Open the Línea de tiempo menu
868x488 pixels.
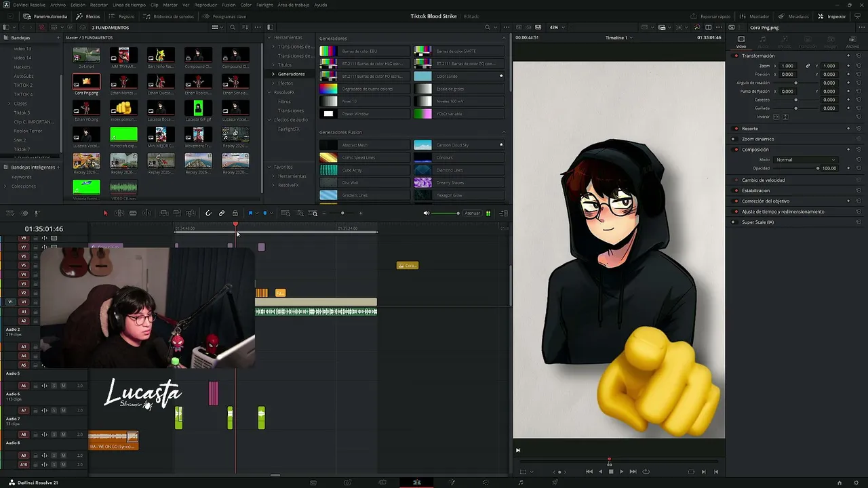pos(129,5)
